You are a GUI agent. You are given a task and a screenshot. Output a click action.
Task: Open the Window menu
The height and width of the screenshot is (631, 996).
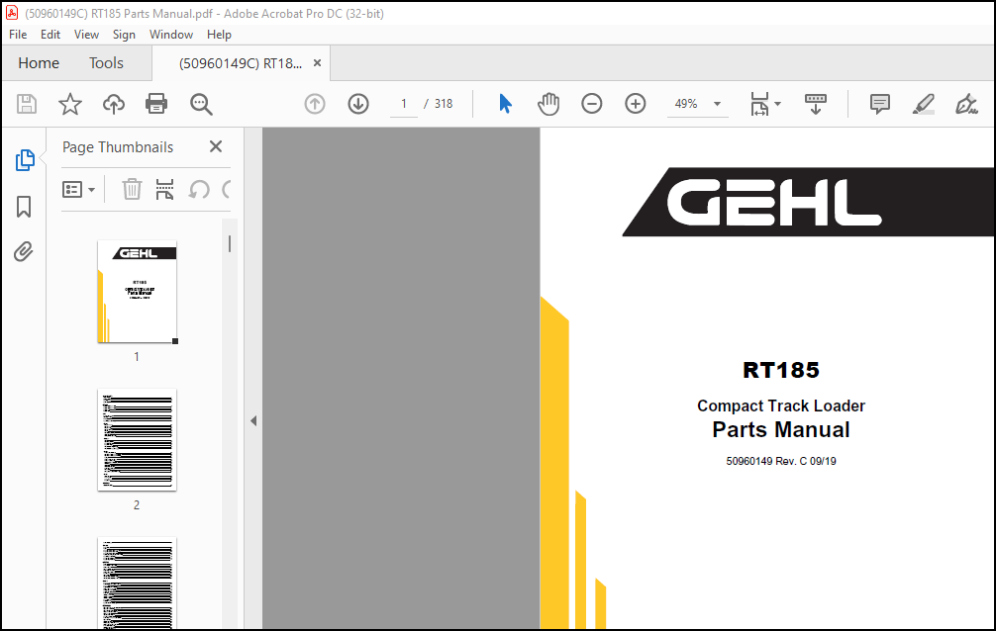pyautogui.click(x=171, y=35)
